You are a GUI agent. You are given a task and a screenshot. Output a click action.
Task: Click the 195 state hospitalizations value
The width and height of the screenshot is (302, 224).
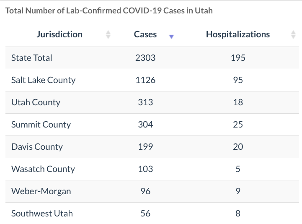pyautogui.click(x=238, y=58)
